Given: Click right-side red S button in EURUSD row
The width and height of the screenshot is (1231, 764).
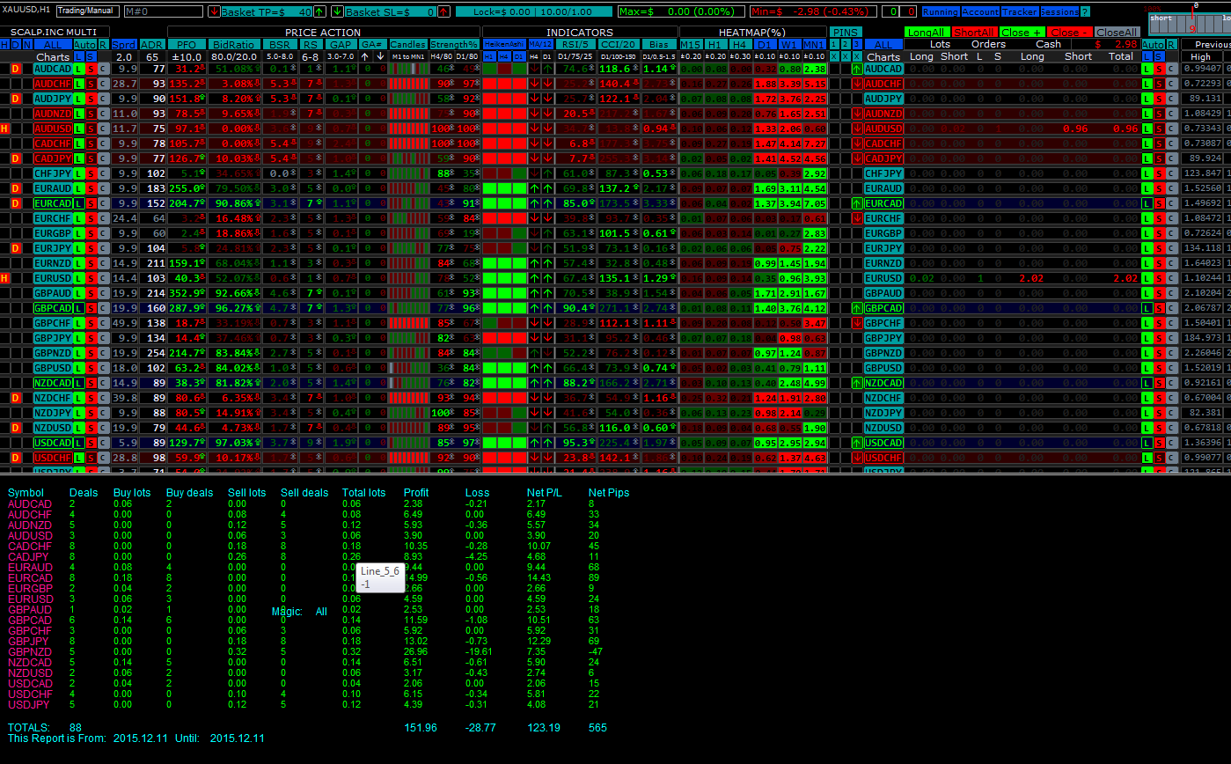Looking at the screenshot, I should (x=1159, y=278).
